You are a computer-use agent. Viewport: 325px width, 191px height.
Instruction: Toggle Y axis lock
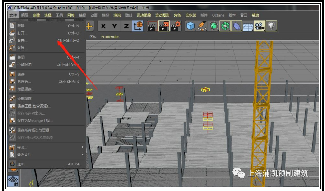tap(114, 26)
